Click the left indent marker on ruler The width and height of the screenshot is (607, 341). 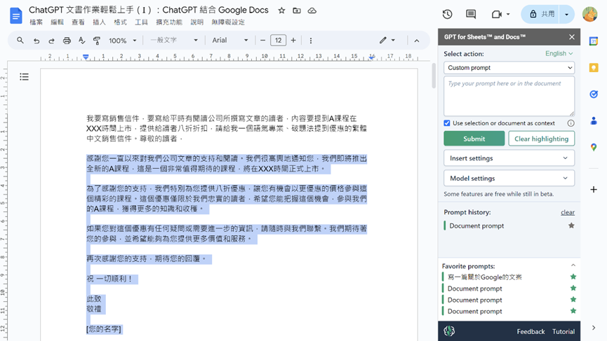(86, 57)
